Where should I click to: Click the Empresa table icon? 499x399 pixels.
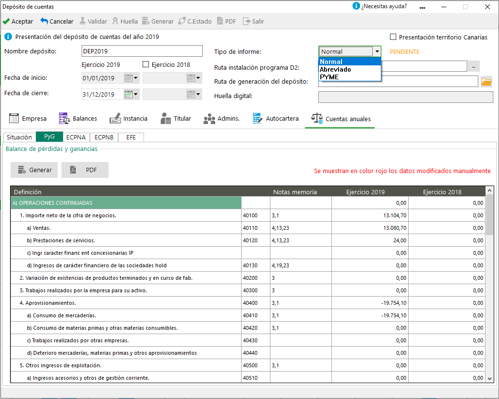13,118
